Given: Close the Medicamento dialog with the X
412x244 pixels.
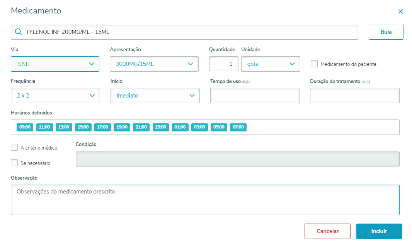Looking at the screenshot, I should pyautogui.click(x=401, y=12).
